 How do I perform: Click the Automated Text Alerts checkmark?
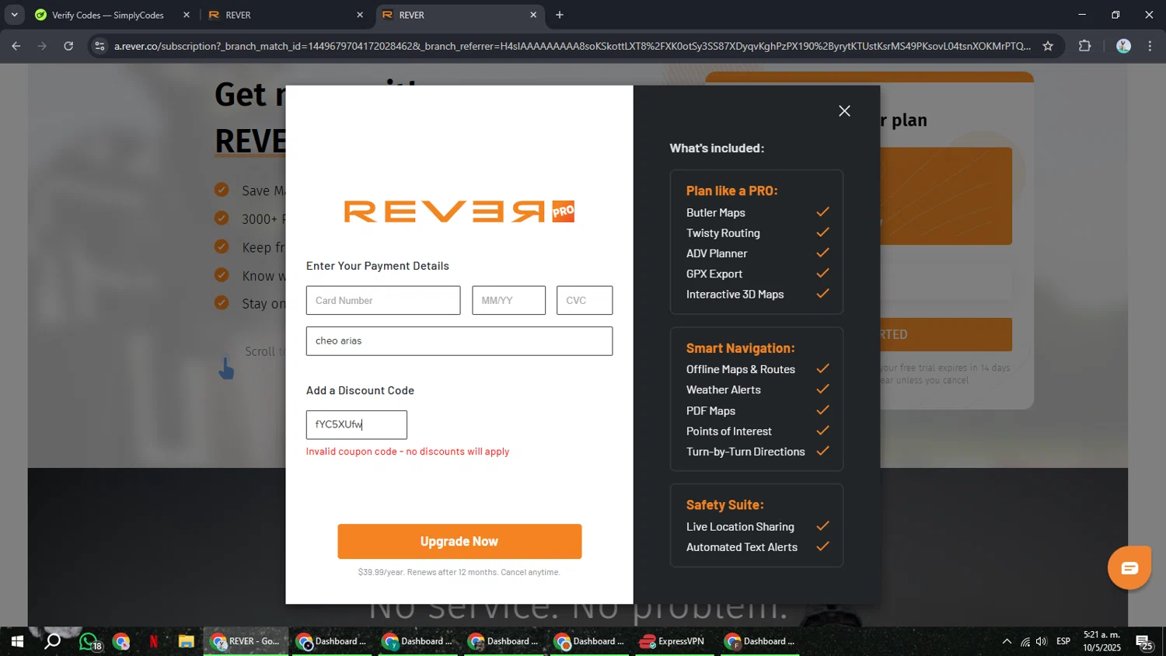pyautogui.click(x=822, y=546)
